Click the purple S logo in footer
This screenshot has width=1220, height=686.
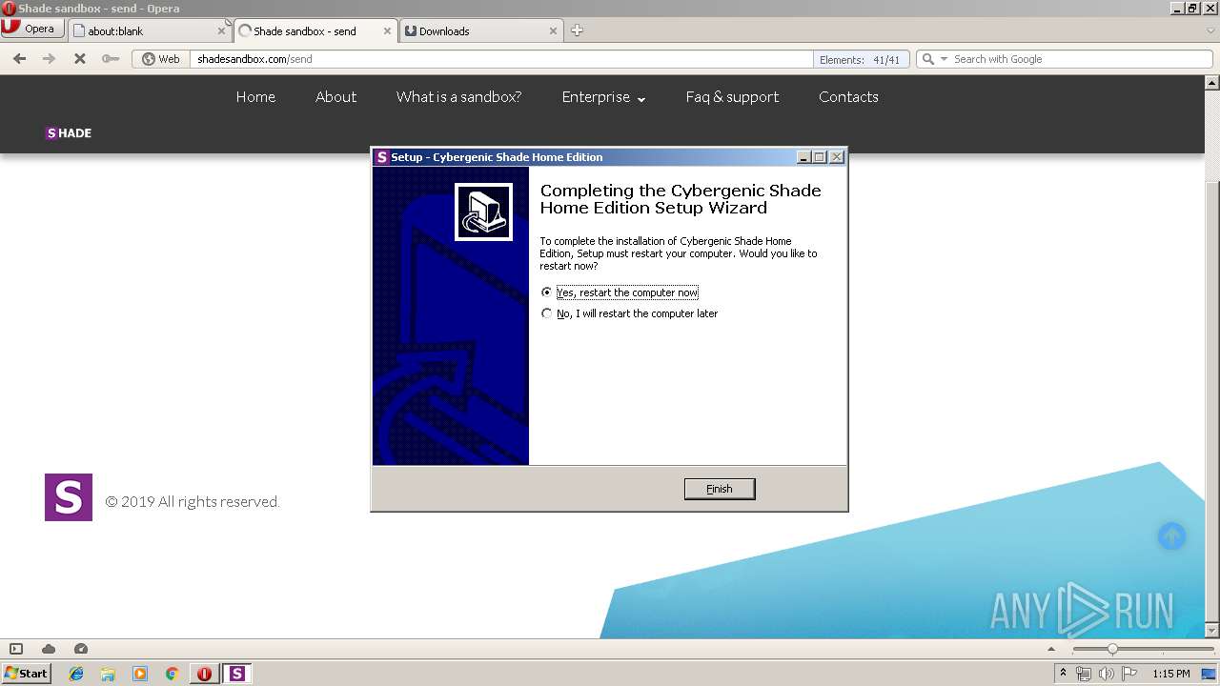click(69, 497)
